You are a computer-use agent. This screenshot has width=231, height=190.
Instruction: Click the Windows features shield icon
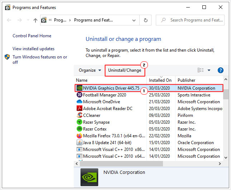tap(7, 57)
